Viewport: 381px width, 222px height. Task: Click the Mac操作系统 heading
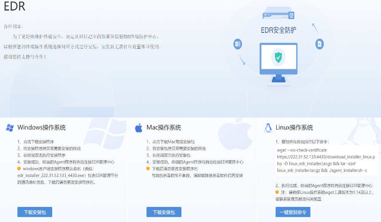(164, 128)
